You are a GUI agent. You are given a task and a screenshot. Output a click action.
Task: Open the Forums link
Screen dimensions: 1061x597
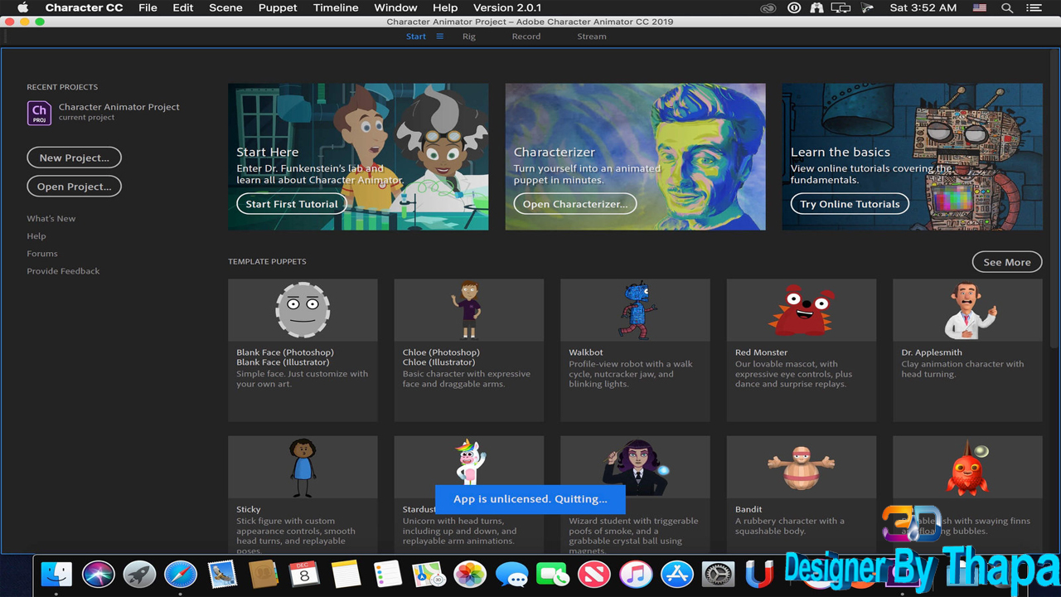click(42, 254)
